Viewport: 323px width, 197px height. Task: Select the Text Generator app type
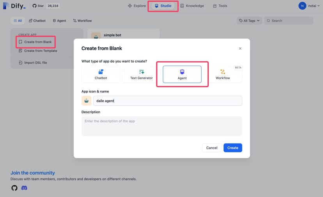coord(141,74)
